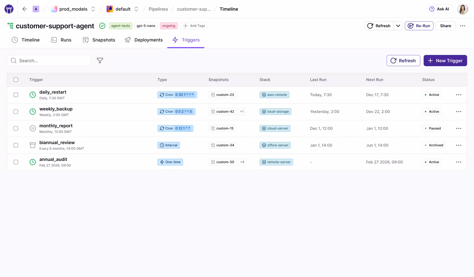474x277 pixels.
Task: Open actions menu for annual_audit trigger
Action: 459,162
